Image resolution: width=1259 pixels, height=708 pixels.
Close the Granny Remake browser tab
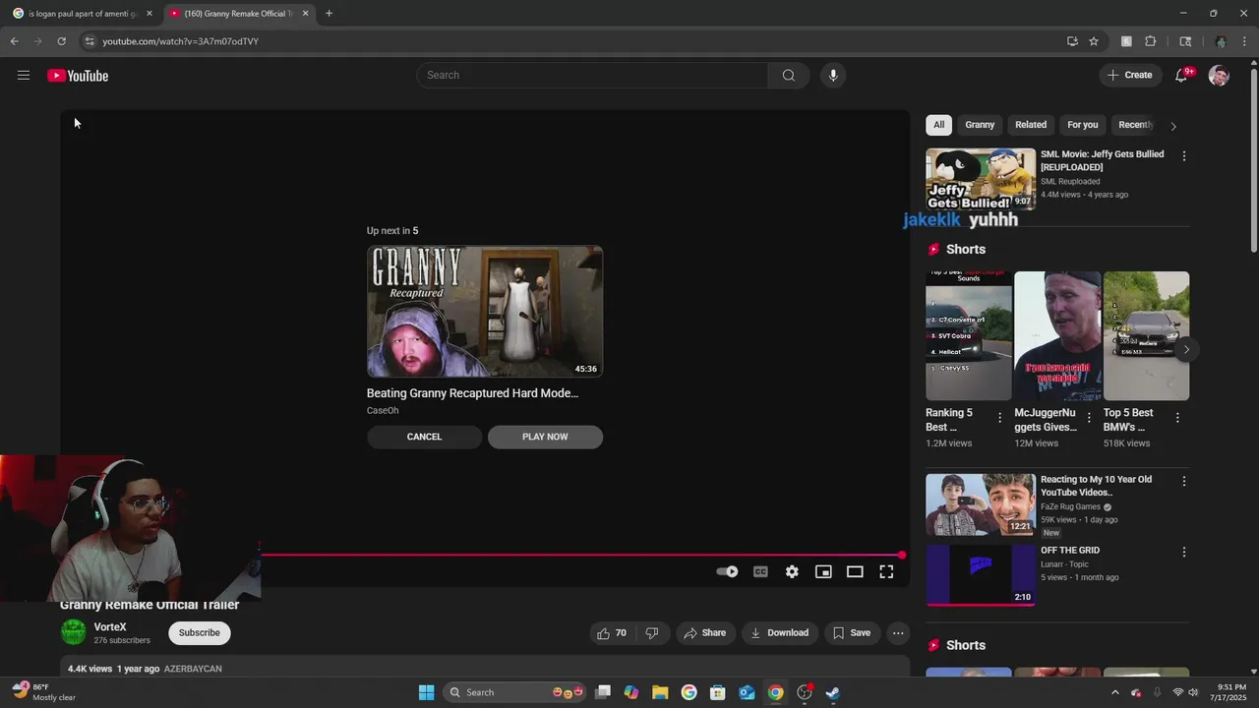(x=305, y=14)
